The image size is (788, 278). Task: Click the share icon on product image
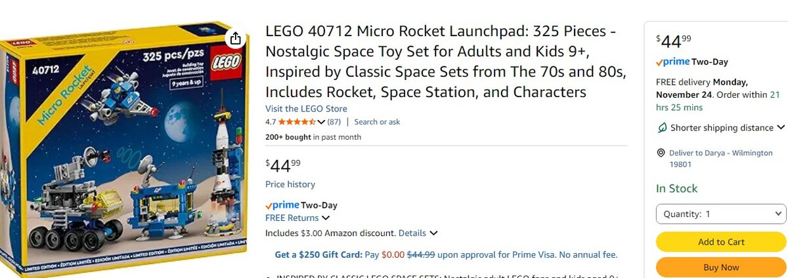click(x=235, y=39)
